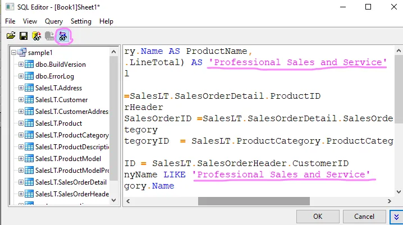Open the Setting menu
Screen dimensions: 403x225
click(x=81, y=21)
